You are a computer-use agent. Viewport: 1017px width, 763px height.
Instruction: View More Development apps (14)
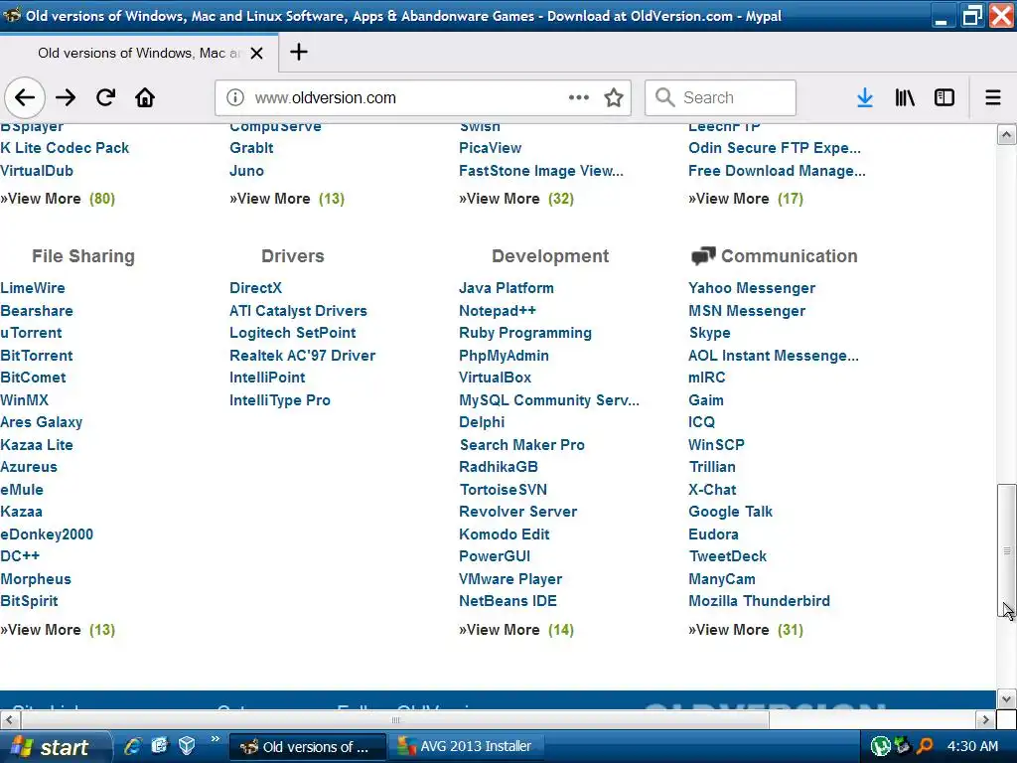(516, 630)
